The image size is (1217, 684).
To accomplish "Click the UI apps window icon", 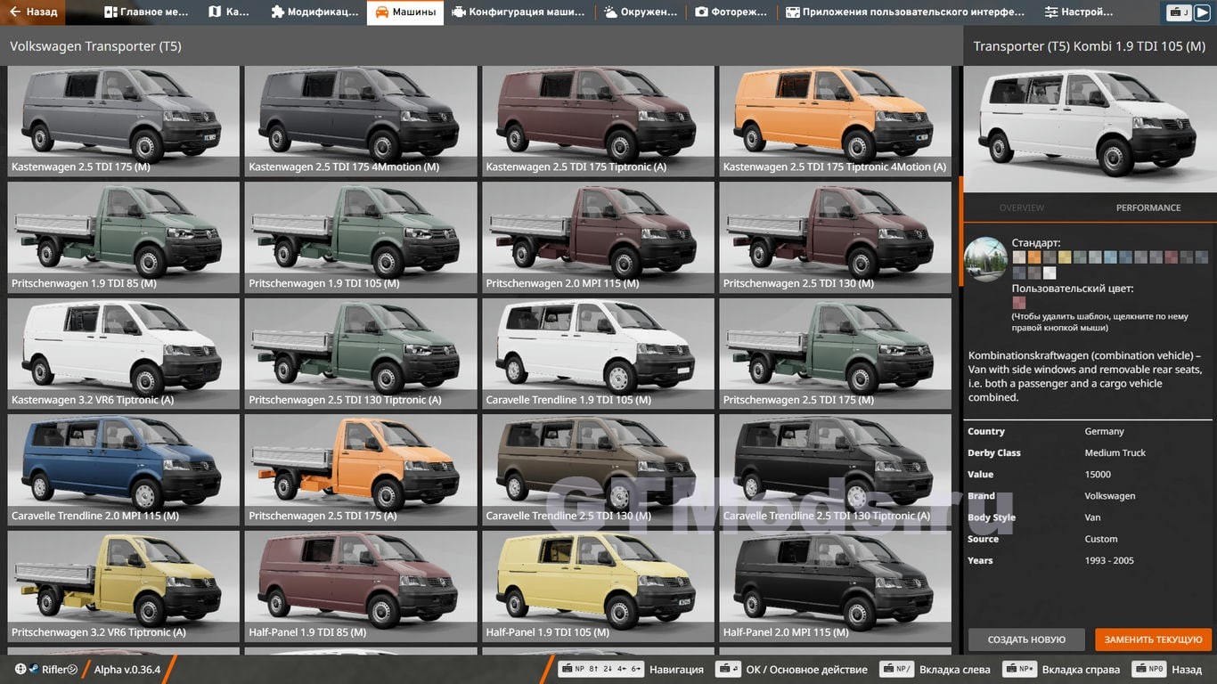I will click(792, 12).
